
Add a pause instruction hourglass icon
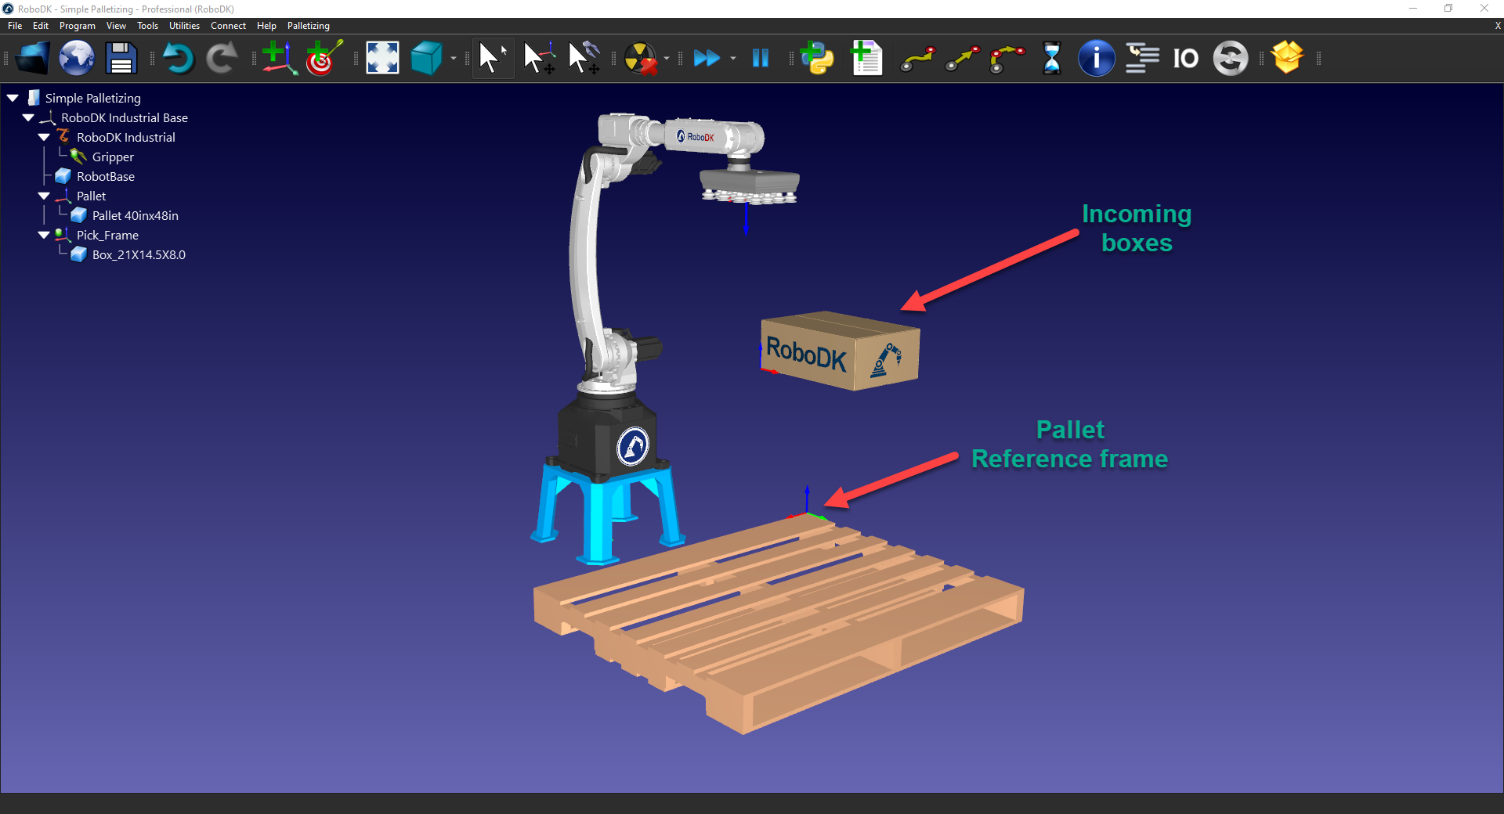click(1052, 58)
